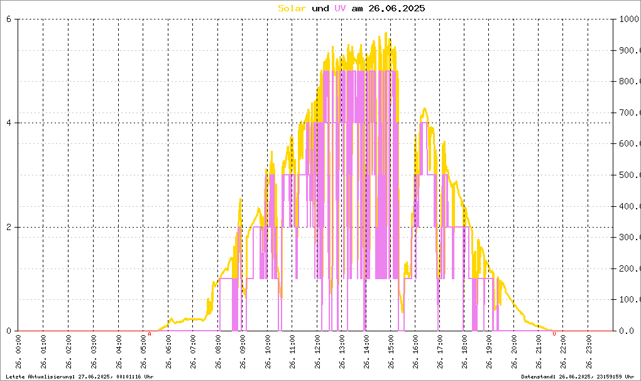Image resolution: width=641 pixels, height=381 pixels.
Task: Click the time label '26. 12:00'
Action: pyautogui.click(x=317, y=352)
